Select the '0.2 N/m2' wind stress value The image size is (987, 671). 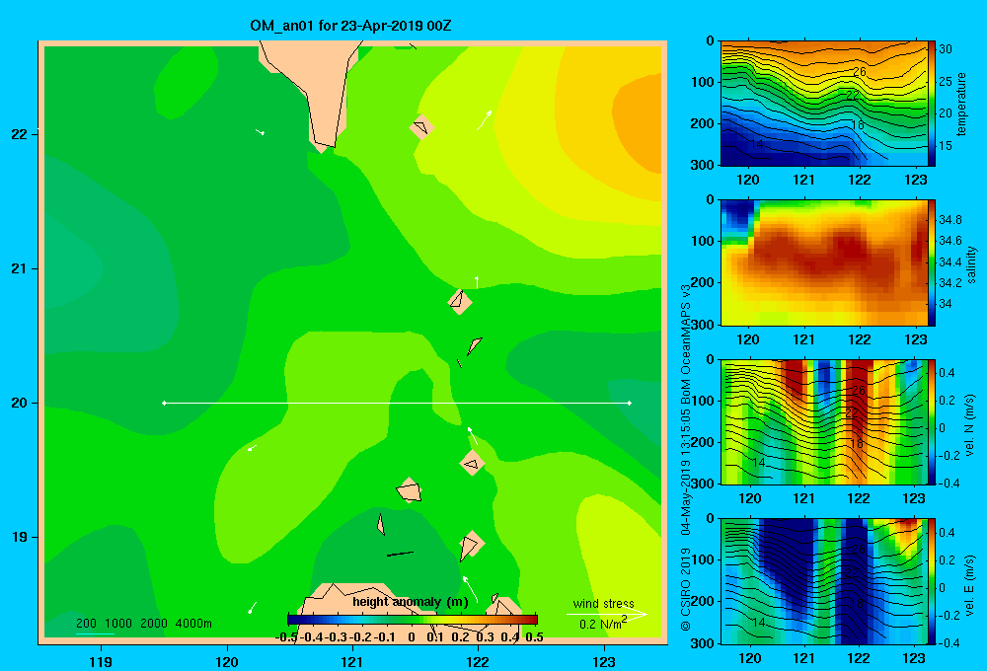coord(602,624)
